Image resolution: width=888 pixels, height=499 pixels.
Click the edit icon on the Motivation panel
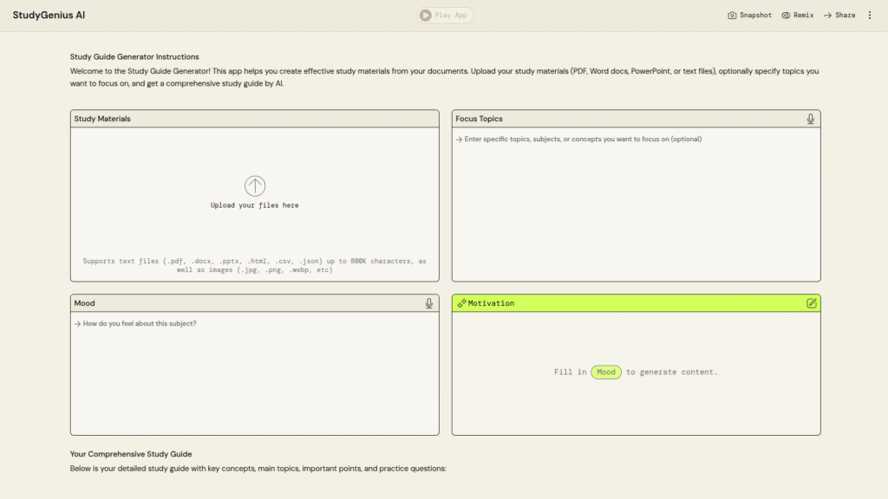(811, 303)
